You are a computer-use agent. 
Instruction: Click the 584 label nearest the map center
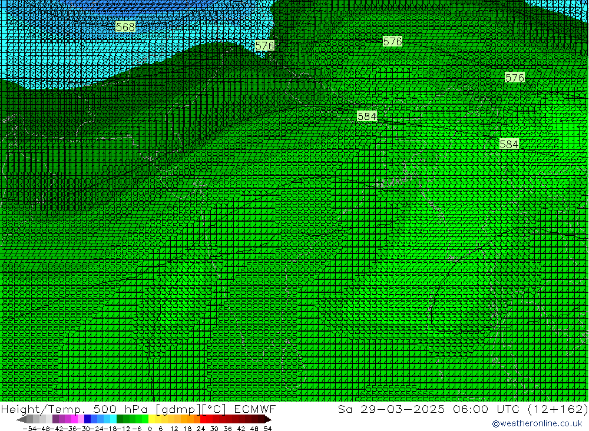click(367, 116)
